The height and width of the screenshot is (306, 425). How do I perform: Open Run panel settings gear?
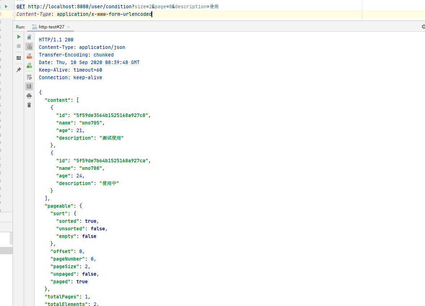(423, 27)
